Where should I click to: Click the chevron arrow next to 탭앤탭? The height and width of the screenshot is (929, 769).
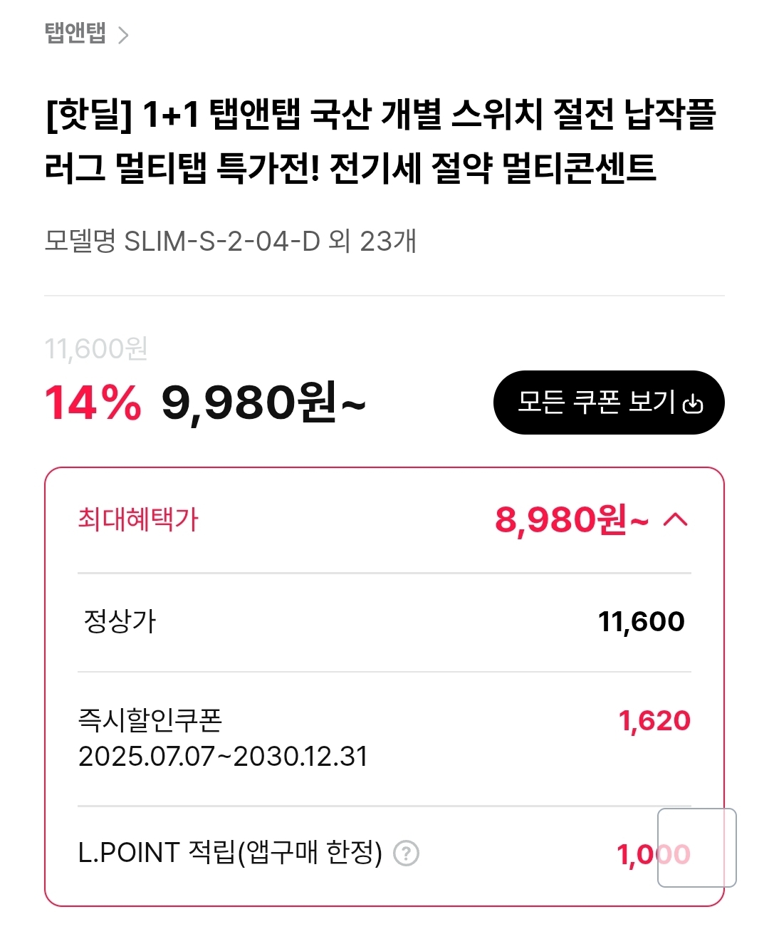[123, 35]
